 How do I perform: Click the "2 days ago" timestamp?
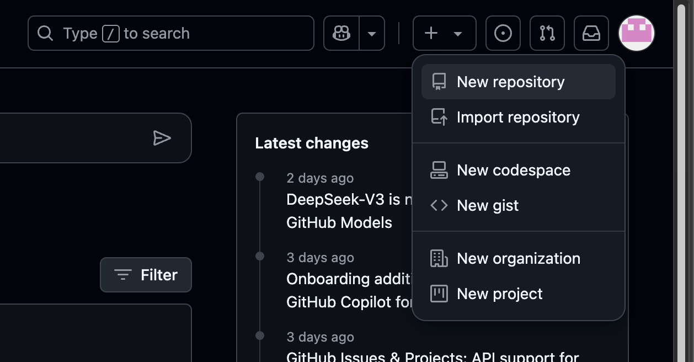pyautogui.click(x=320, y=178)
